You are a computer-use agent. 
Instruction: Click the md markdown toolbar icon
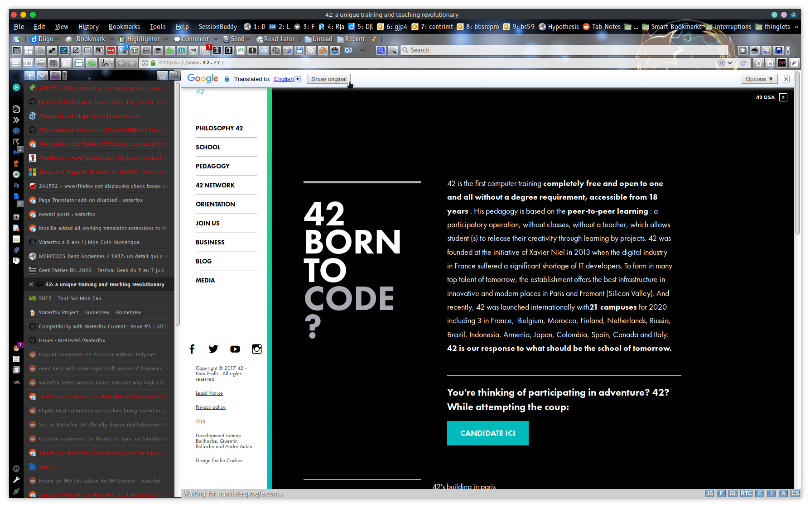pyautogui.click(x=193, y=50)
